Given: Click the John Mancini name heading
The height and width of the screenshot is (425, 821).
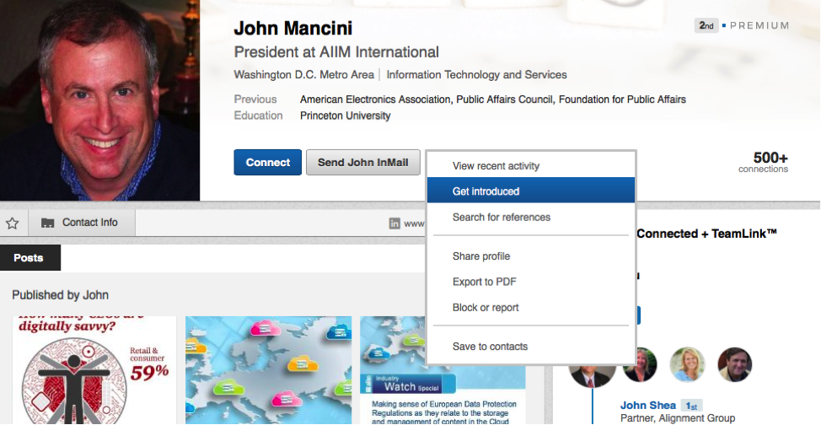Looking at the screenshot, I should [293, 29].
